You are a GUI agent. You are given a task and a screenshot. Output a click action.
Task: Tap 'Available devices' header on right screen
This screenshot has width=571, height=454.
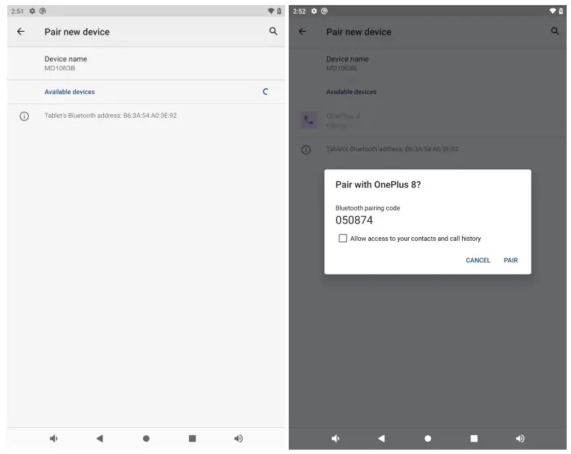[x=351, y=92]
